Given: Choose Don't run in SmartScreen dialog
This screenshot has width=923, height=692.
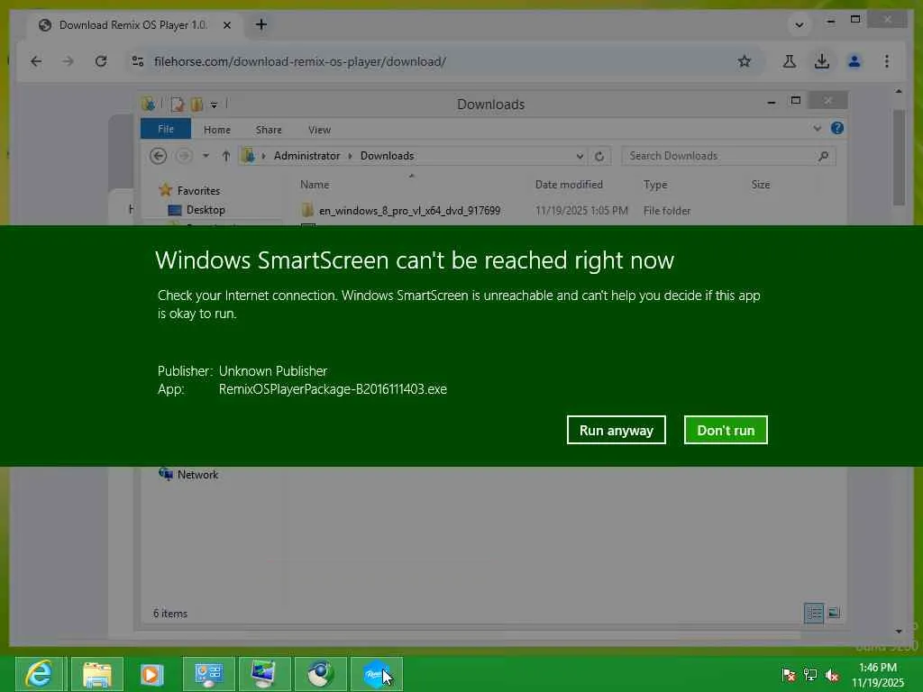Looking at the screenshot, I should [x=726, y=430].
